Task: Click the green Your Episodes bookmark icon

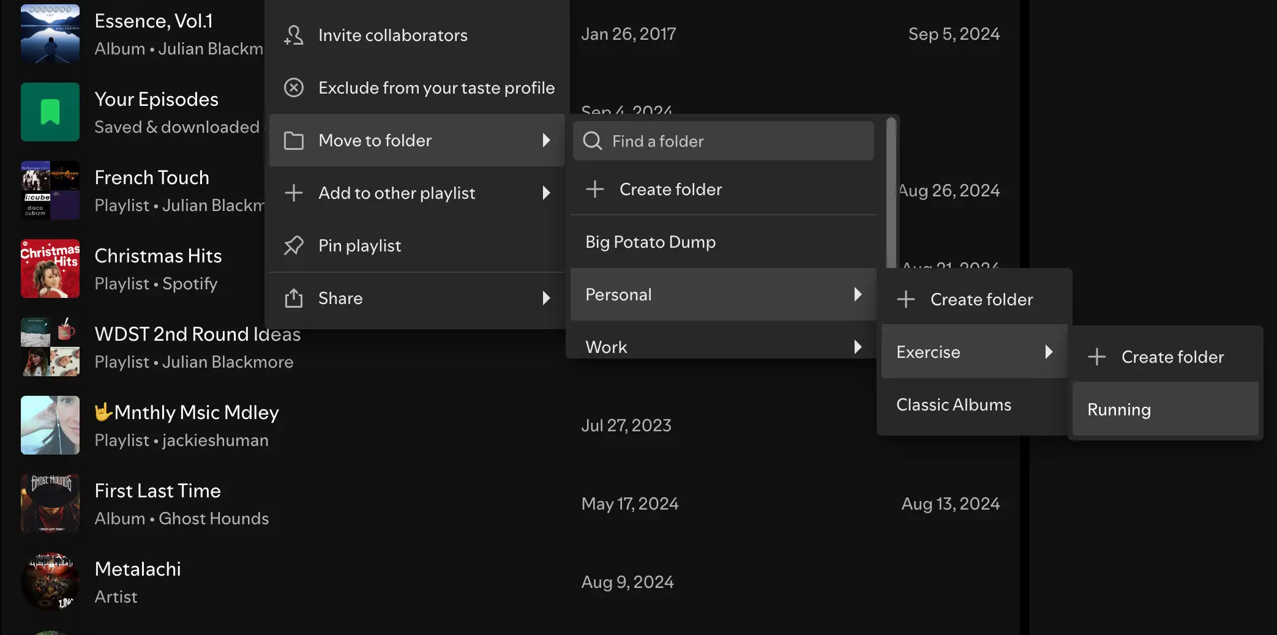Action: coord(50,112)
